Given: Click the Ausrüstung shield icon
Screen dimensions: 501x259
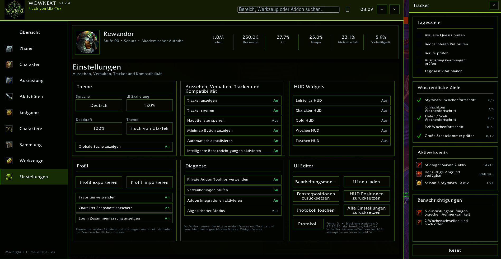Looking at the screenshot, I should tap(9, 81).
